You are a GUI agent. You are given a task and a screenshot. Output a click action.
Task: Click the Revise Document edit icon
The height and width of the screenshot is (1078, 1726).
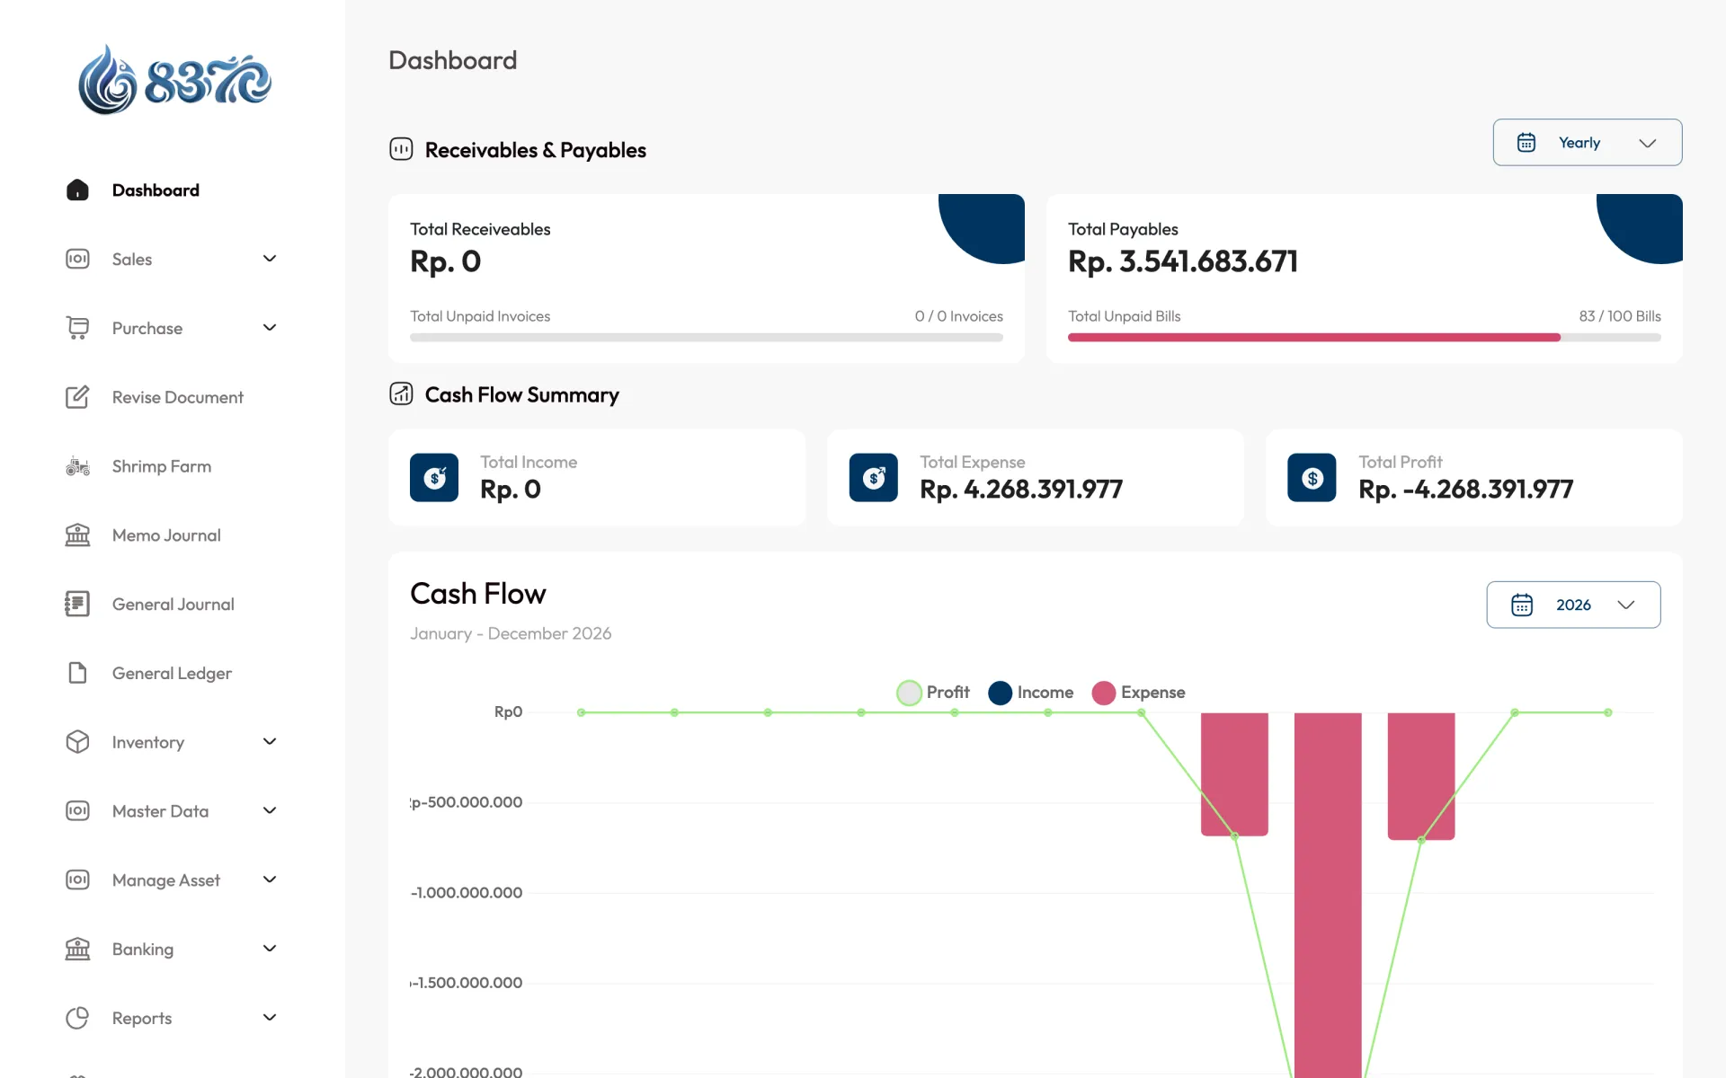77,397
